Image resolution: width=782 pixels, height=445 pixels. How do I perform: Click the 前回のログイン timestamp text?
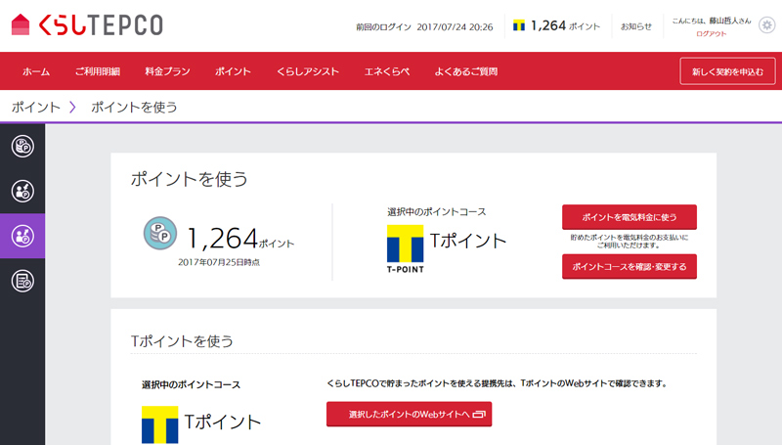point(424,27)
